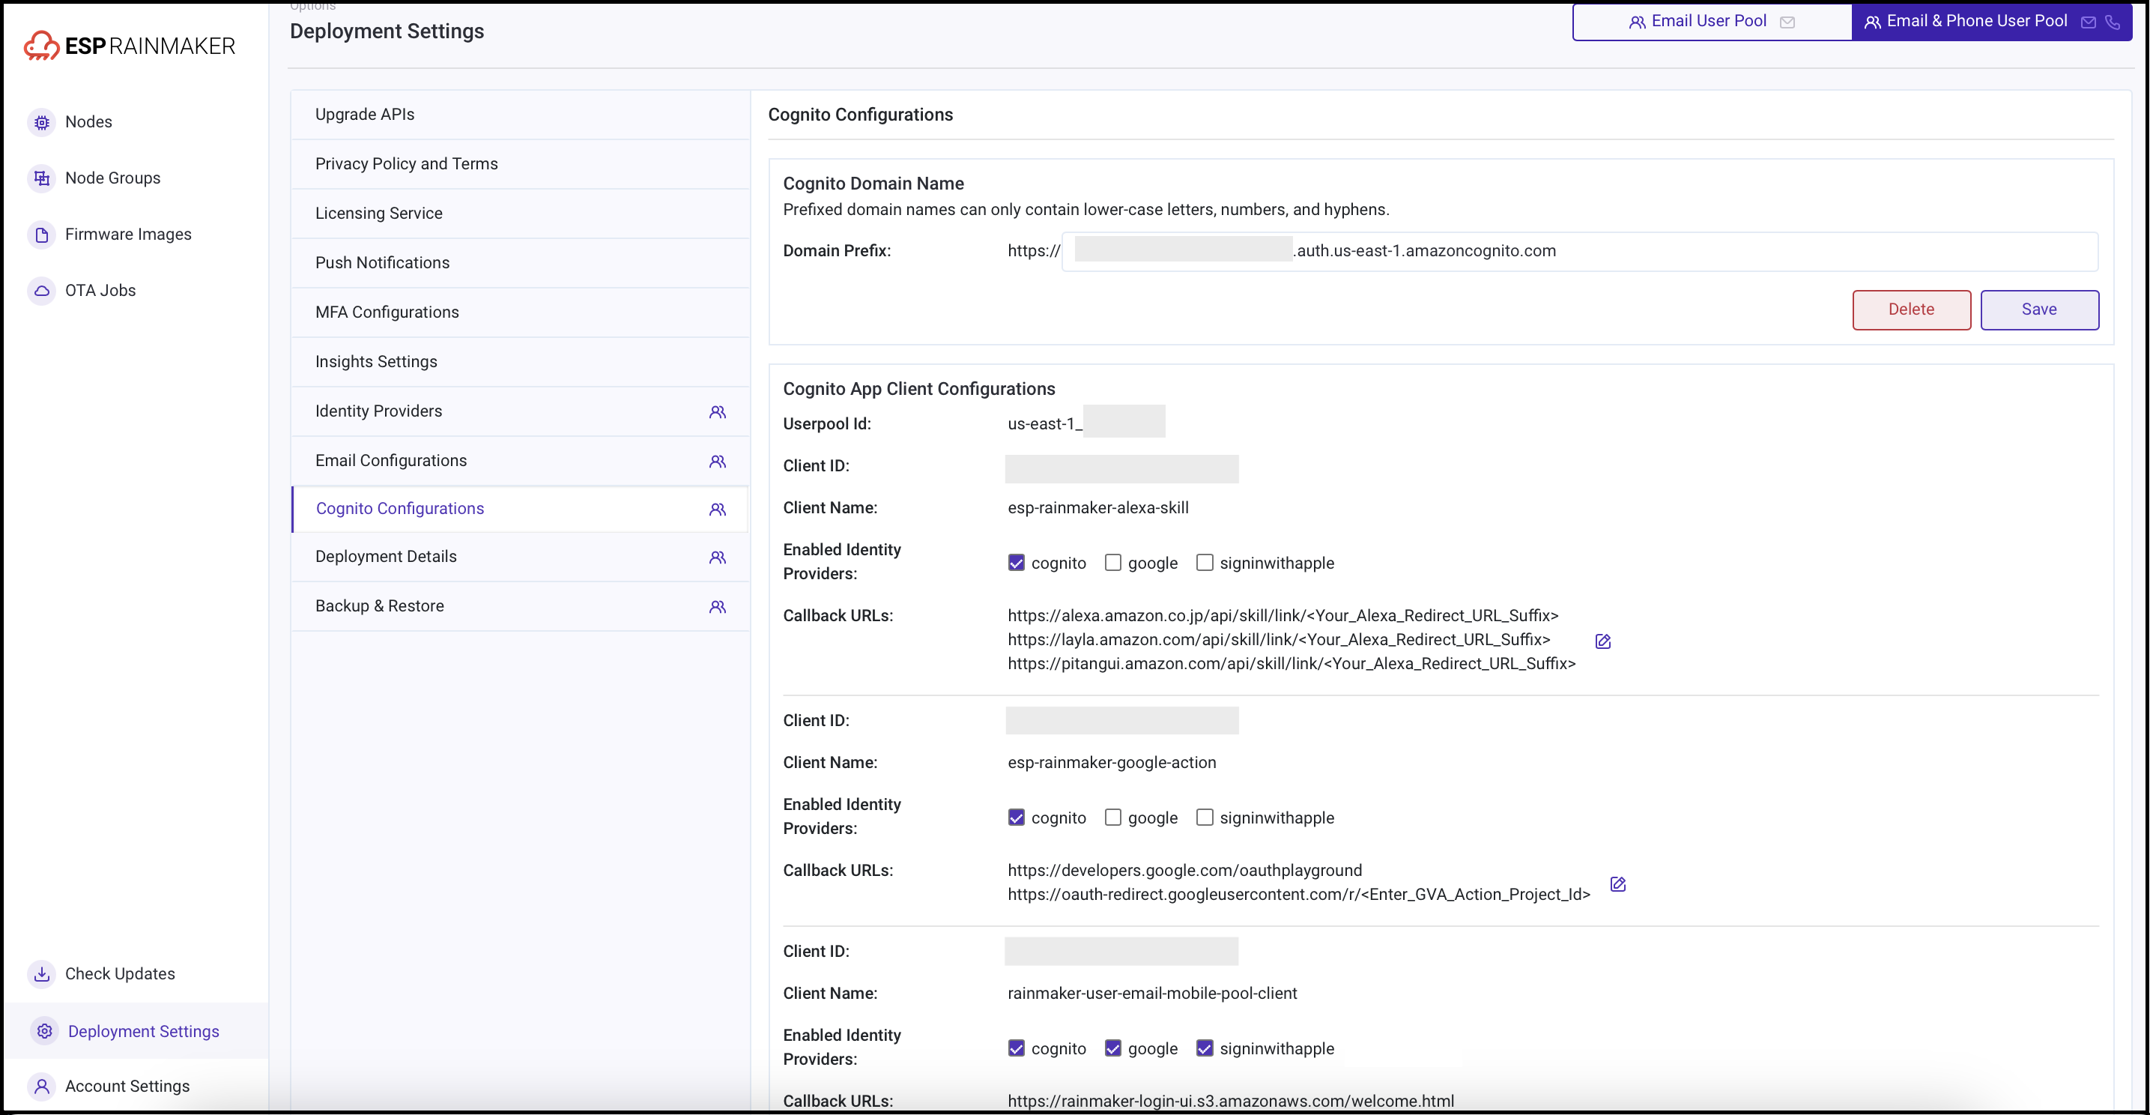2150x1115 pixels.
Task: Click the layla.amazon.com callback URL text
Action: pyautogui.click(x=1279, y=639)
